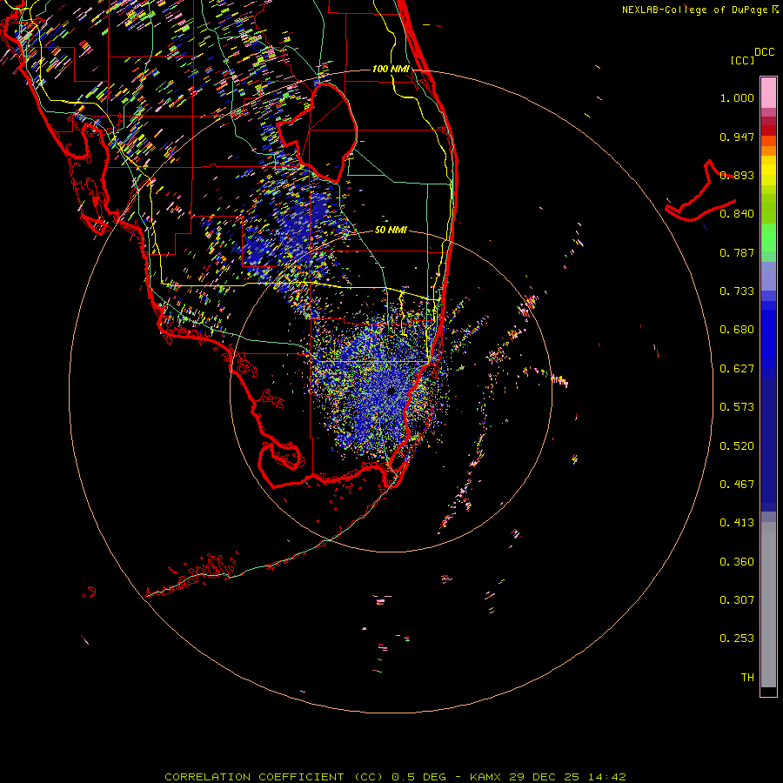The width and height of the screenshot is (783, 783).
Task: Select the 0.360 scale value
Action: 737,562
